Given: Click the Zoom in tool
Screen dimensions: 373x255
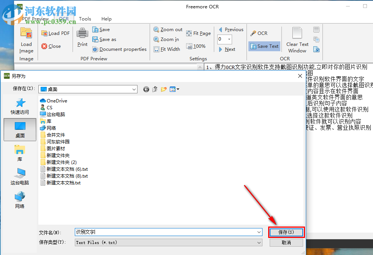Looking at the screenshot, I should tap(166, 39).
